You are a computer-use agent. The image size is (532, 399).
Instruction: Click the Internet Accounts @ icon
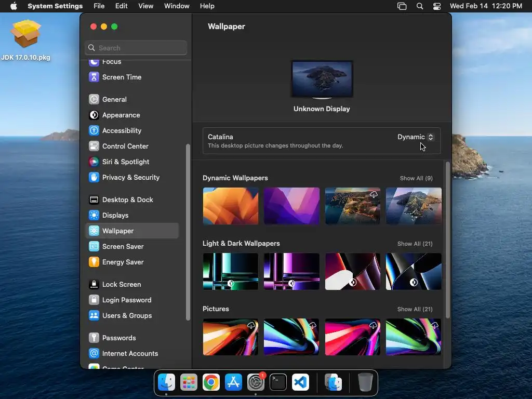pyautogui.click(x=94, y=354)
